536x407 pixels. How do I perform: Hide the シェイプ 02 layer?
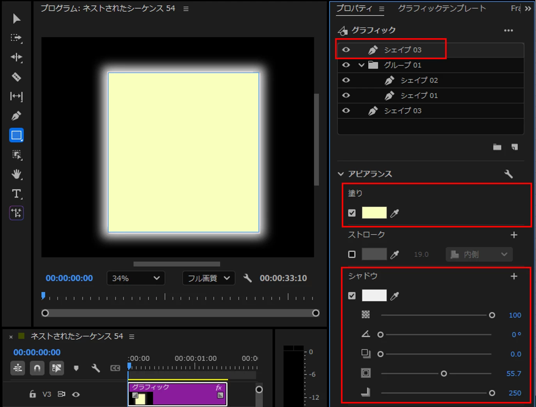click(x=346, y=80)
